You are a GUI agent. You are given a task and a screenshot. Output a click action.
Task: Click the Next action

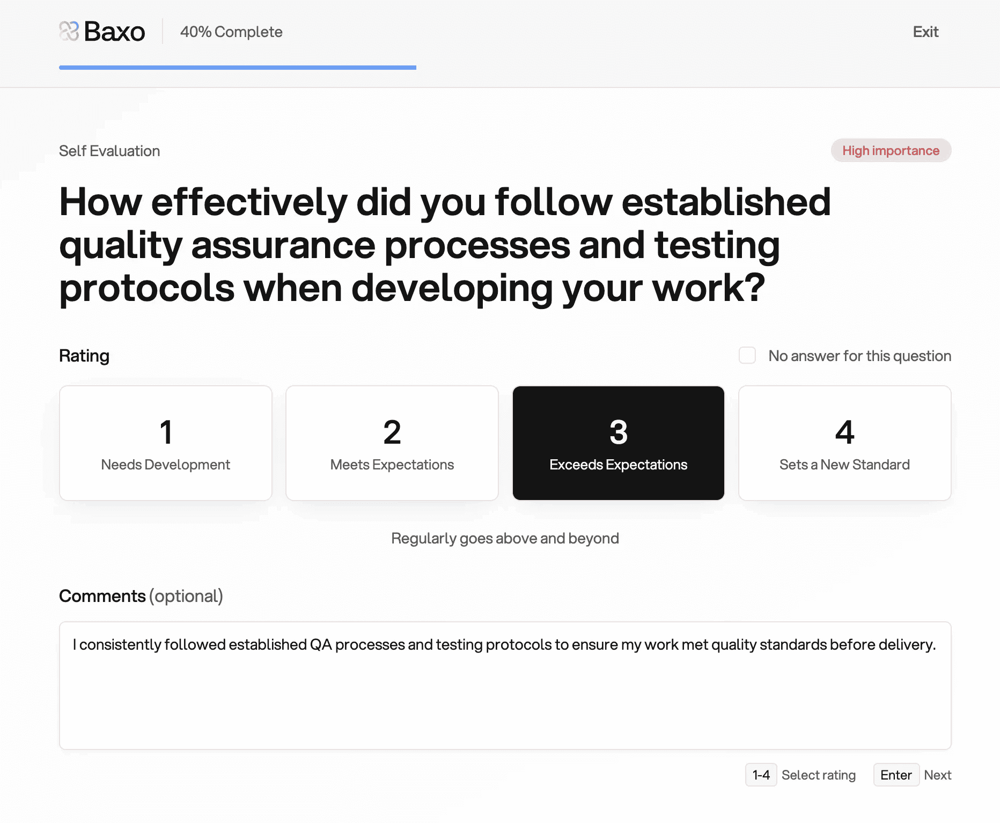click(937, 775)
